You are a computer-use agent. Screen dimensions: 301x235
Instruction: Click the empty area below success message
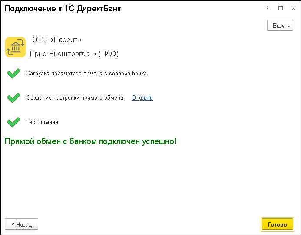[150, 181]
